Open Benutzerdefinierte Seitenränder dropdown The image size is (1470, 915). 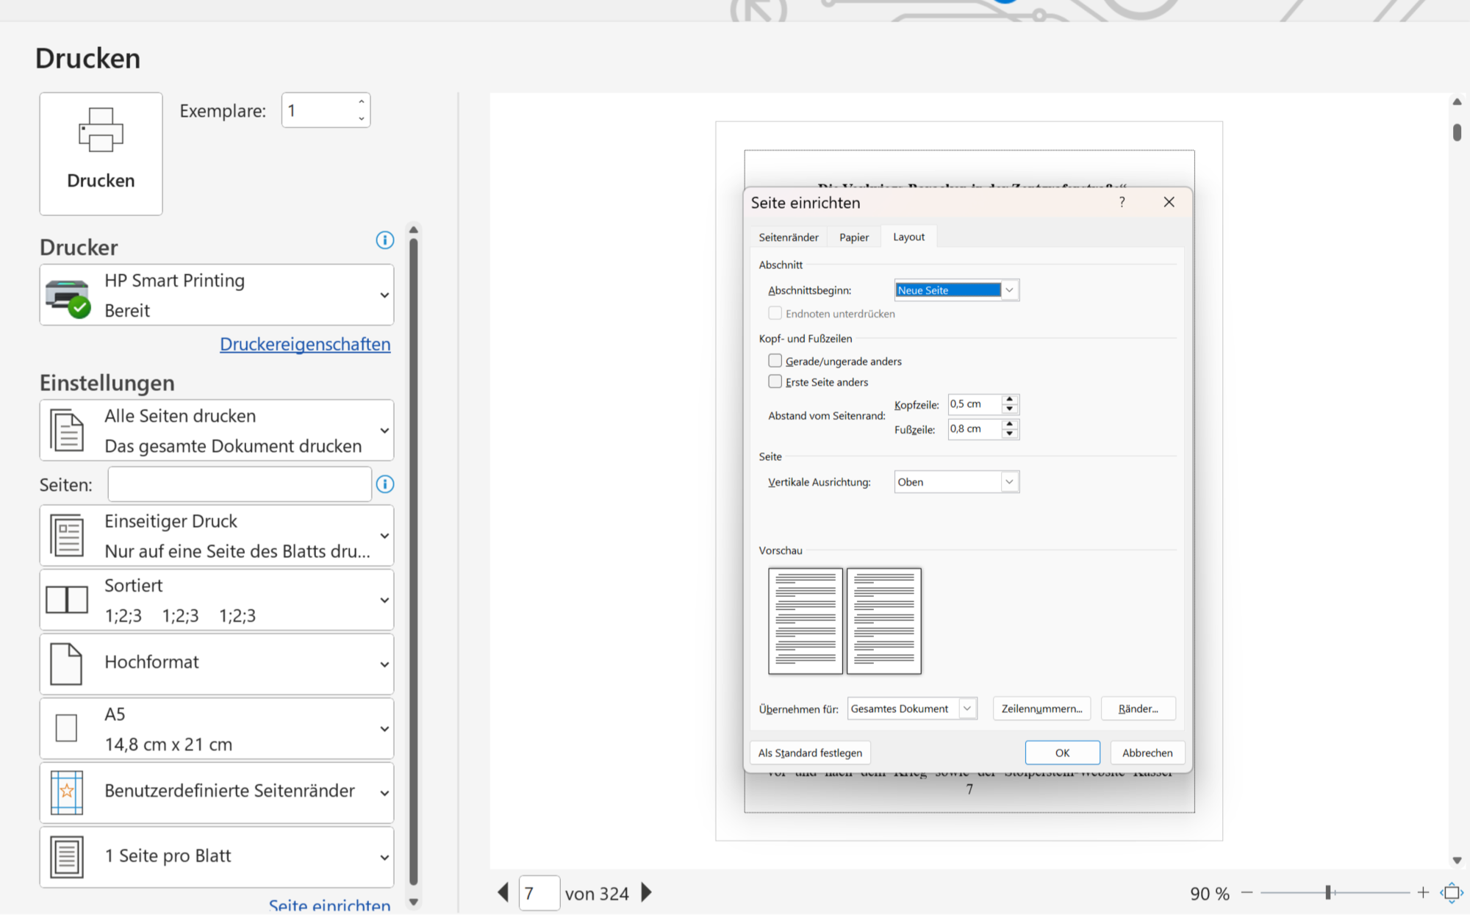click(x=217, y=792)
